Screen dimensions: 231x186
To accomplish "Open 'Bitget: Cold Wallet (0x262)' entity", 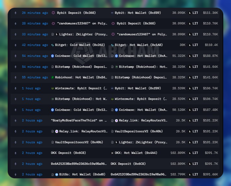I will coord(80,45).
